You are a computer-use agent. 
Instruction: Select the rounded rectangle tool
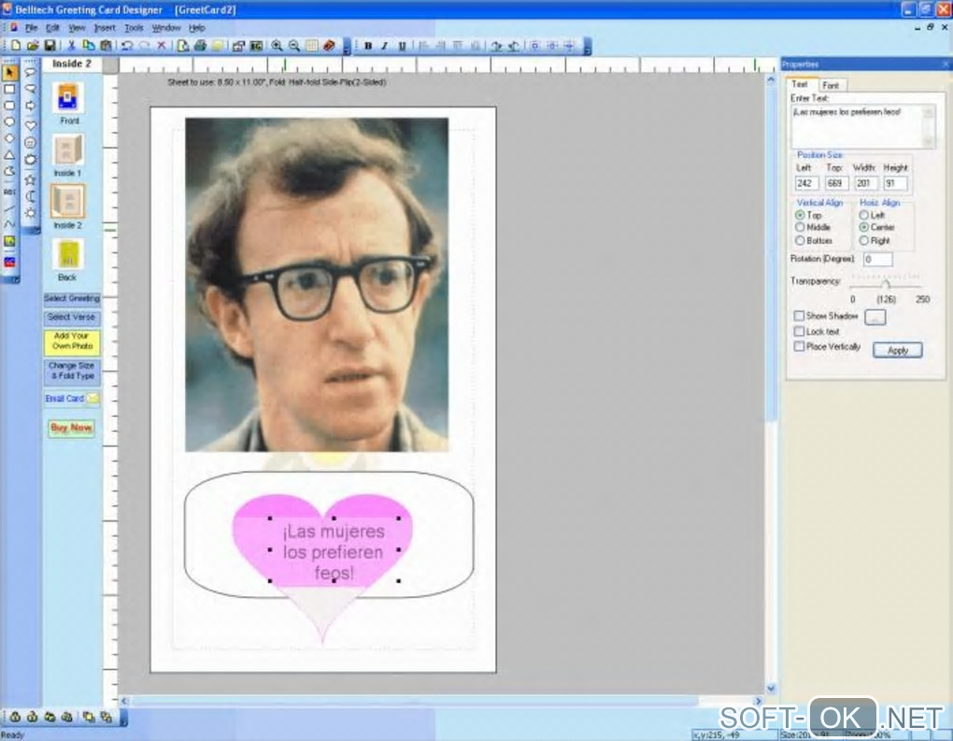9,106
